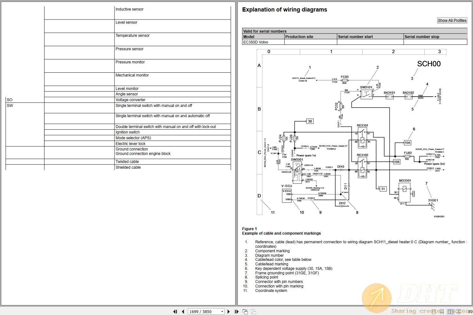Click the 'Component marking' legend item
473x315 pixels.
(x=272, y=251)
